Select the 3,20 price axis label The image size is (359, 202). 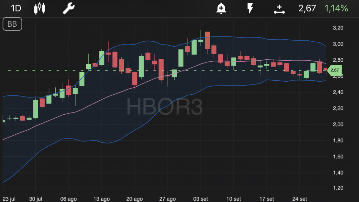338,28
